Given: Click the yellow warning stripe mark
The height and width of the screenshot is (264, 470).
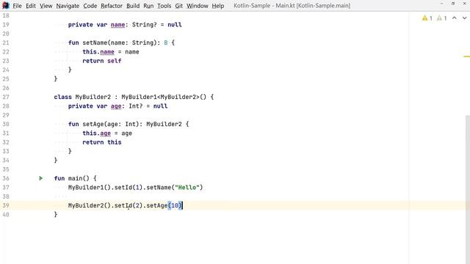Looking at the screenshot, I should pos(467,56).
